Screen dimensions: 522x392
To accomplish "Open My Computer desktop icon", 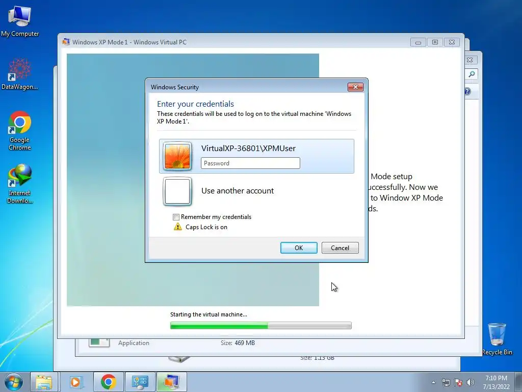I will (20, 21).
